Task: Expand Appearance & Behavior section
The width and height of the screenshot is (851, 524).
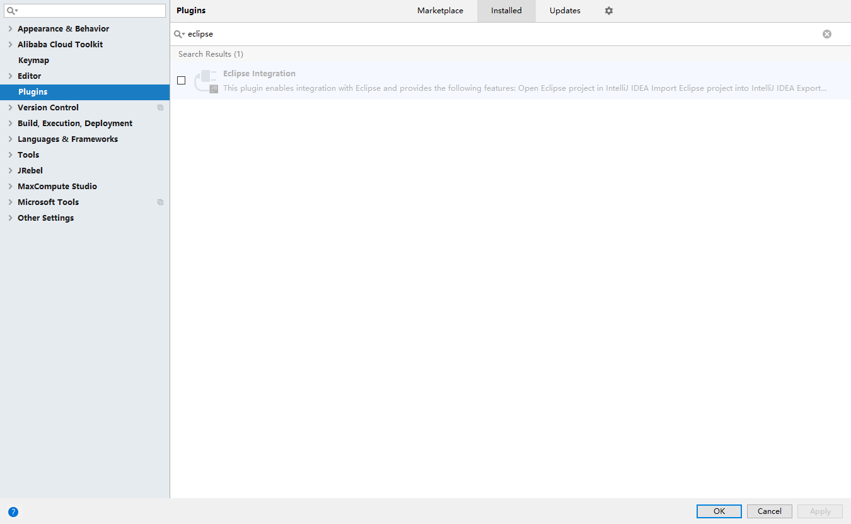Action: click(x=10, y=28)
